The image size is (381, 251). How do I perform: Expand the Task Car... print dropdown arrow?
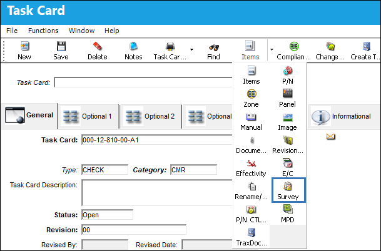191,49
